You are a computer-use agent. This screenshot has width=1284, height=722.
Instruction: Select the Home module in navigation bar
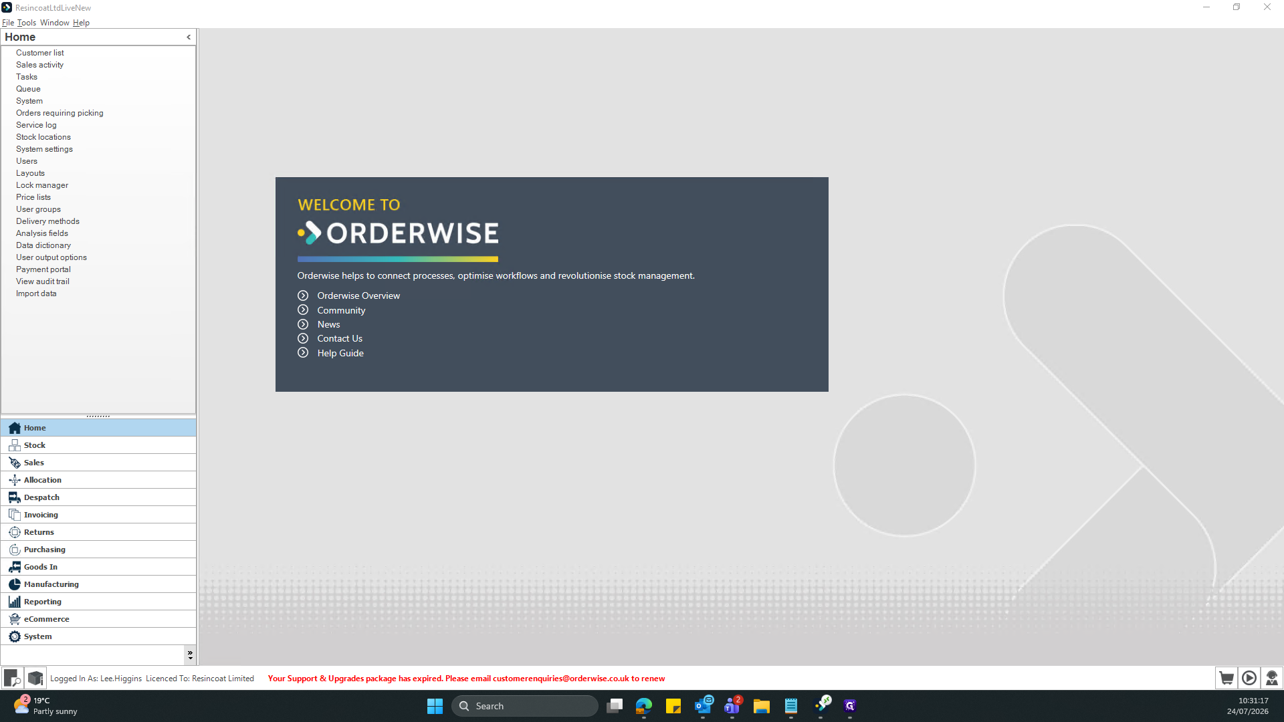click(x=98, y=428)
